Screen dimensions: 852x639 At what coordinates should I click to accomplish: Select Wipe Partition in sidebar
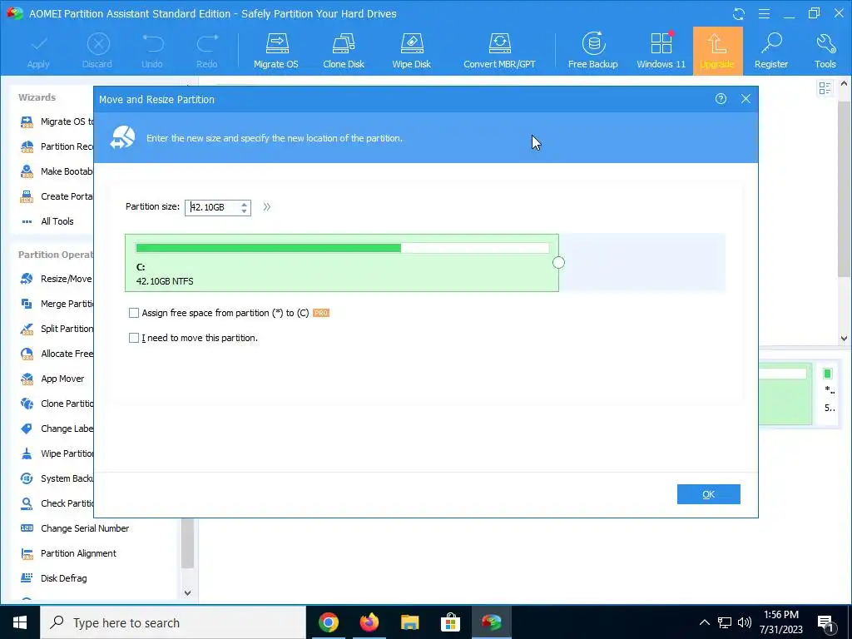56,453
